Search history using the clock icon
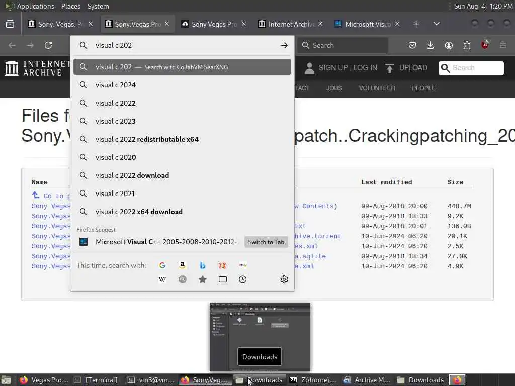 (243, 279)
